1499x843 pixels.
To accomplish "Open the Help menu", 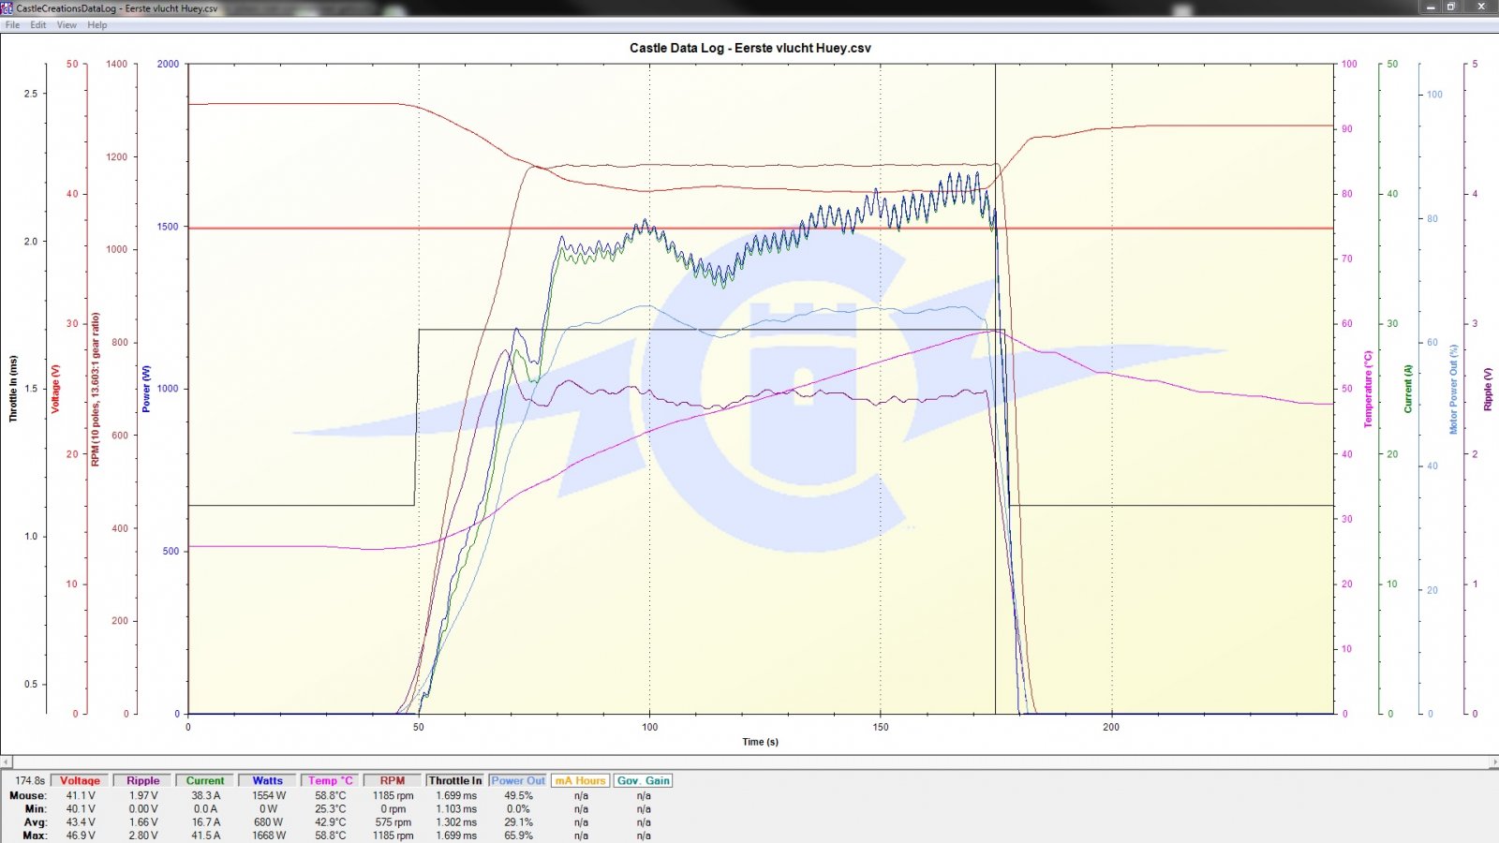I will (x=97, y=25).
